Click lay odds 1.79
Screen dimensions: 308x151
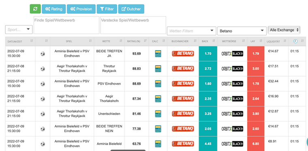pyautogui.click(x=256, y=53)
